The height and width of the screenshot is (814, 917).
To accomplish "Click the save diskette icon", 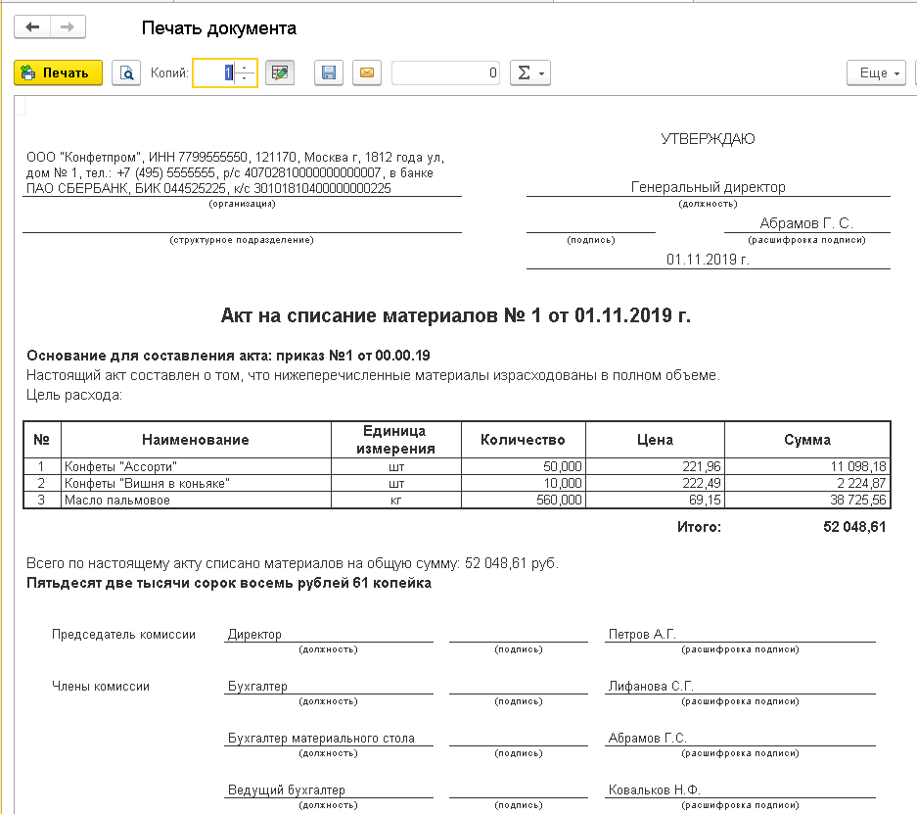I will tap(329, 73).
